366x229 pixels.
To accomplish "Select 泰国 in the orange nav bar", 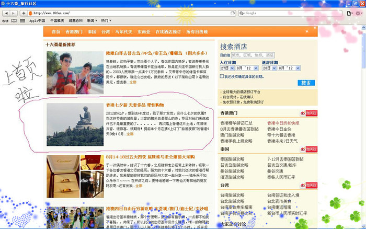I will pos(92,32).
